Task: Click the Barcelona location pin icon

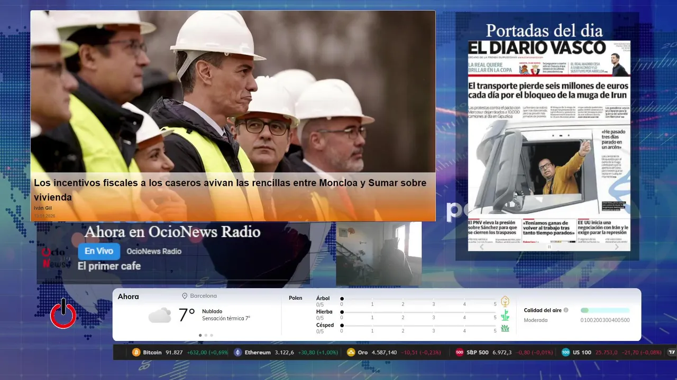Action: point(185,296)
